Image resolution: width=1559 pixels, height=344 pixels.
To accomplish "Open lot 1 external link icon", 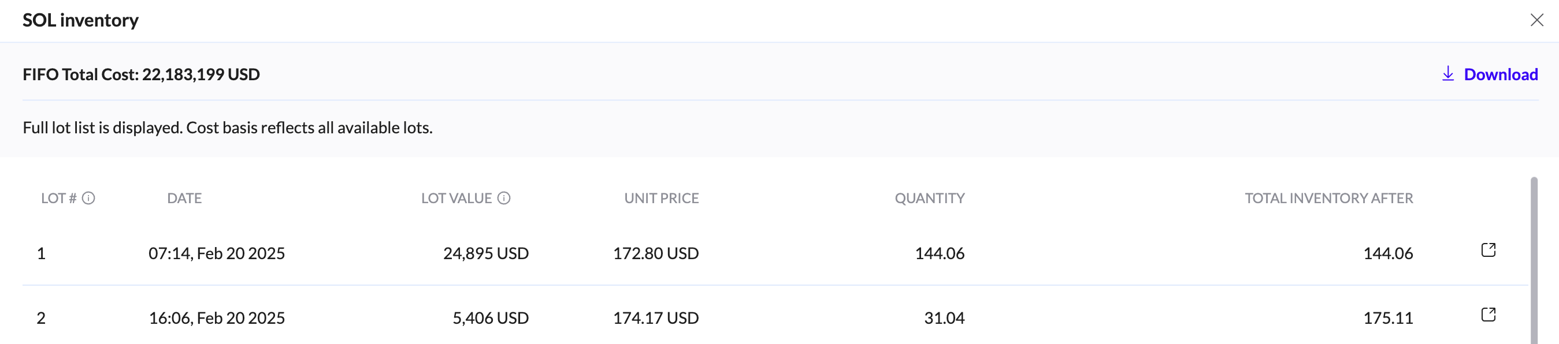I will (x=1488, y=250).
